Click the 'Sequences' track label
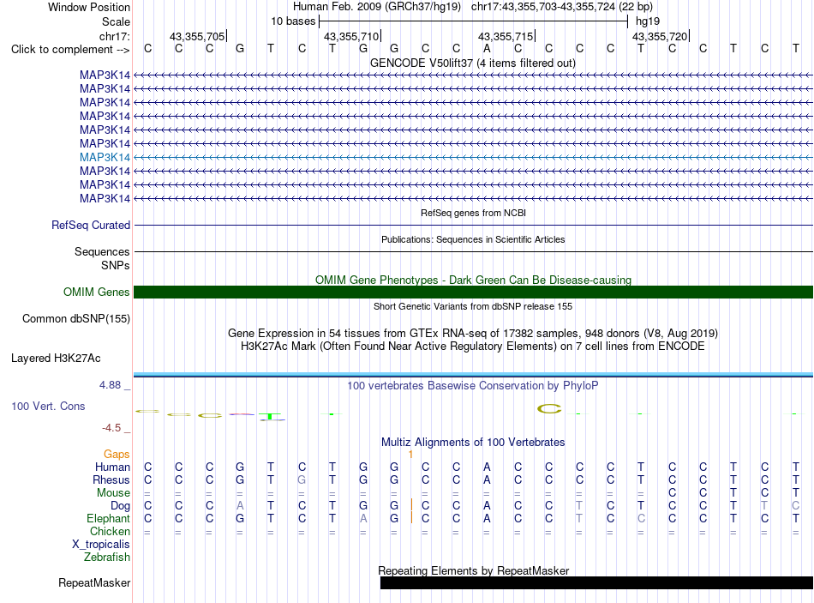The image size is (814, 603). (x=102, y=251)
